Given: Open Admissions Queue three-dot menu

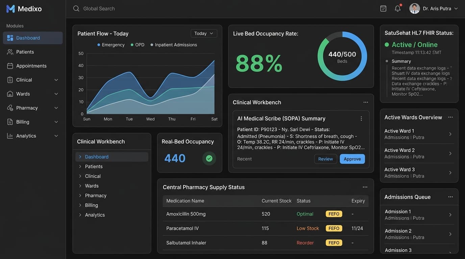Looking at the screenshot, I should 450,197.
